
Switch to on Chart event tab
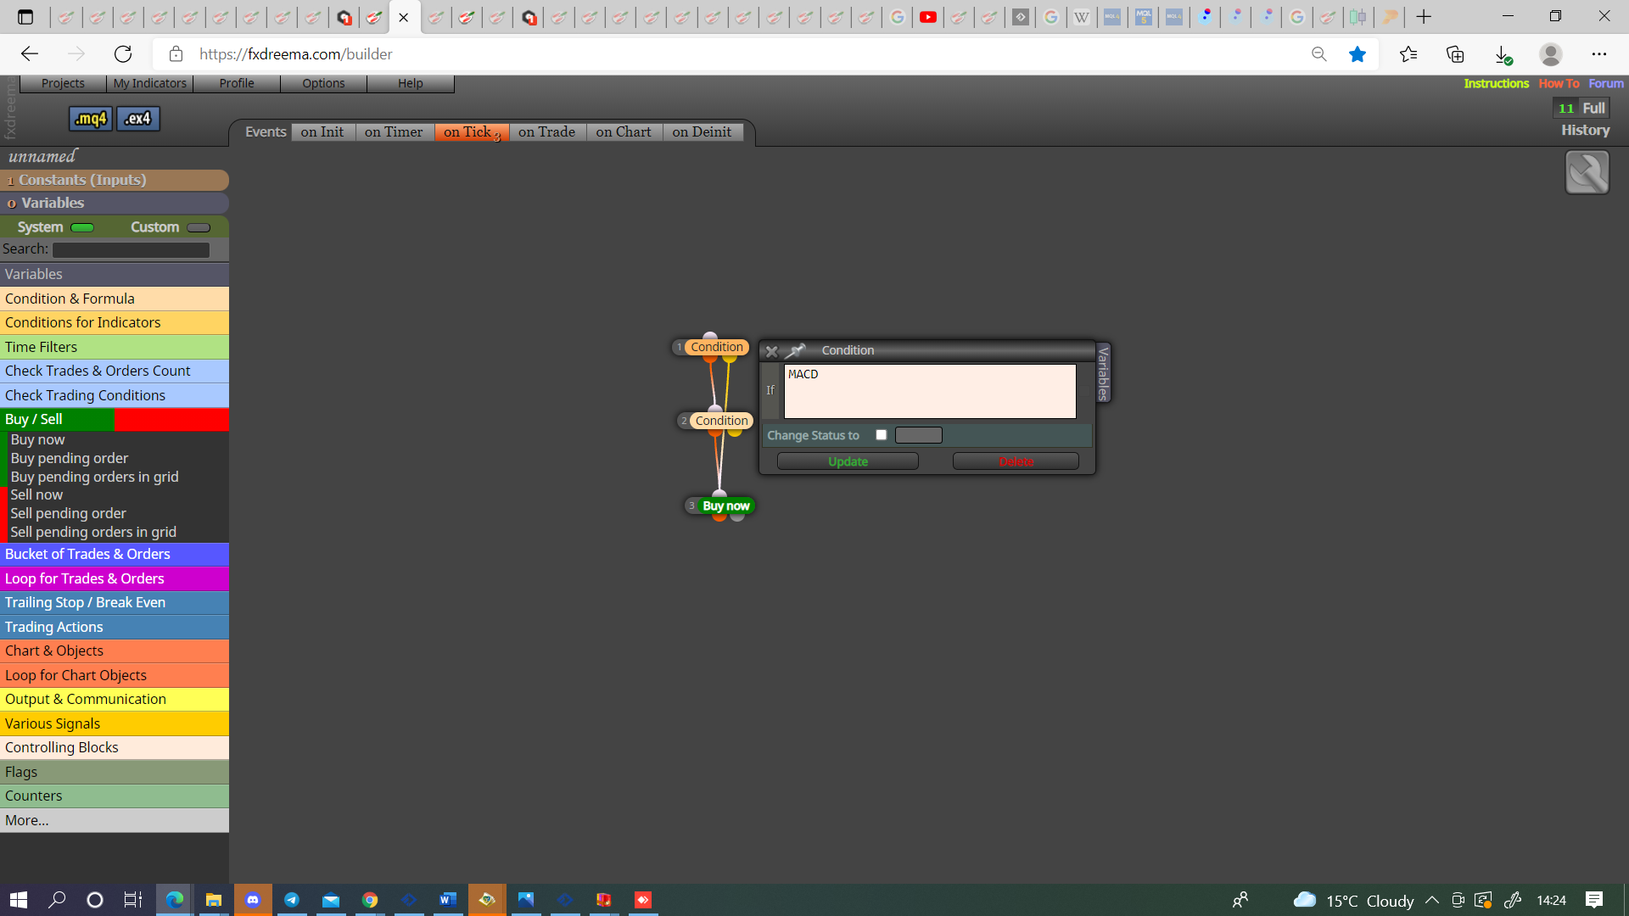624,131
